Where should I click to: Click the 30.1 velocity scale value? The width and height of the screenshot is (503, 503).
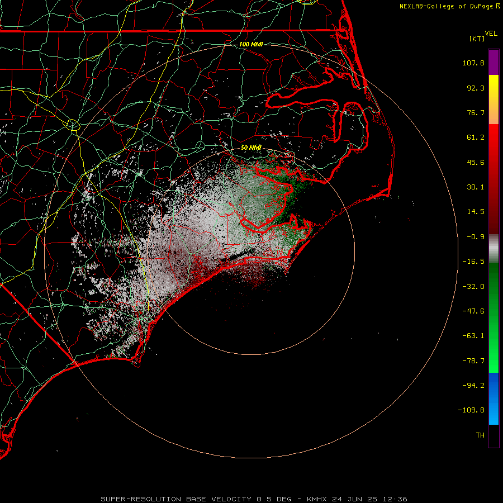coord(476,187)
